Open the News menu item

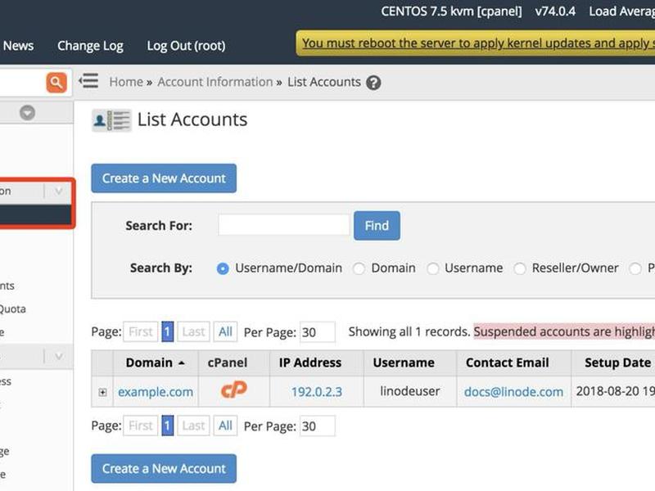(x=18, y=46)
